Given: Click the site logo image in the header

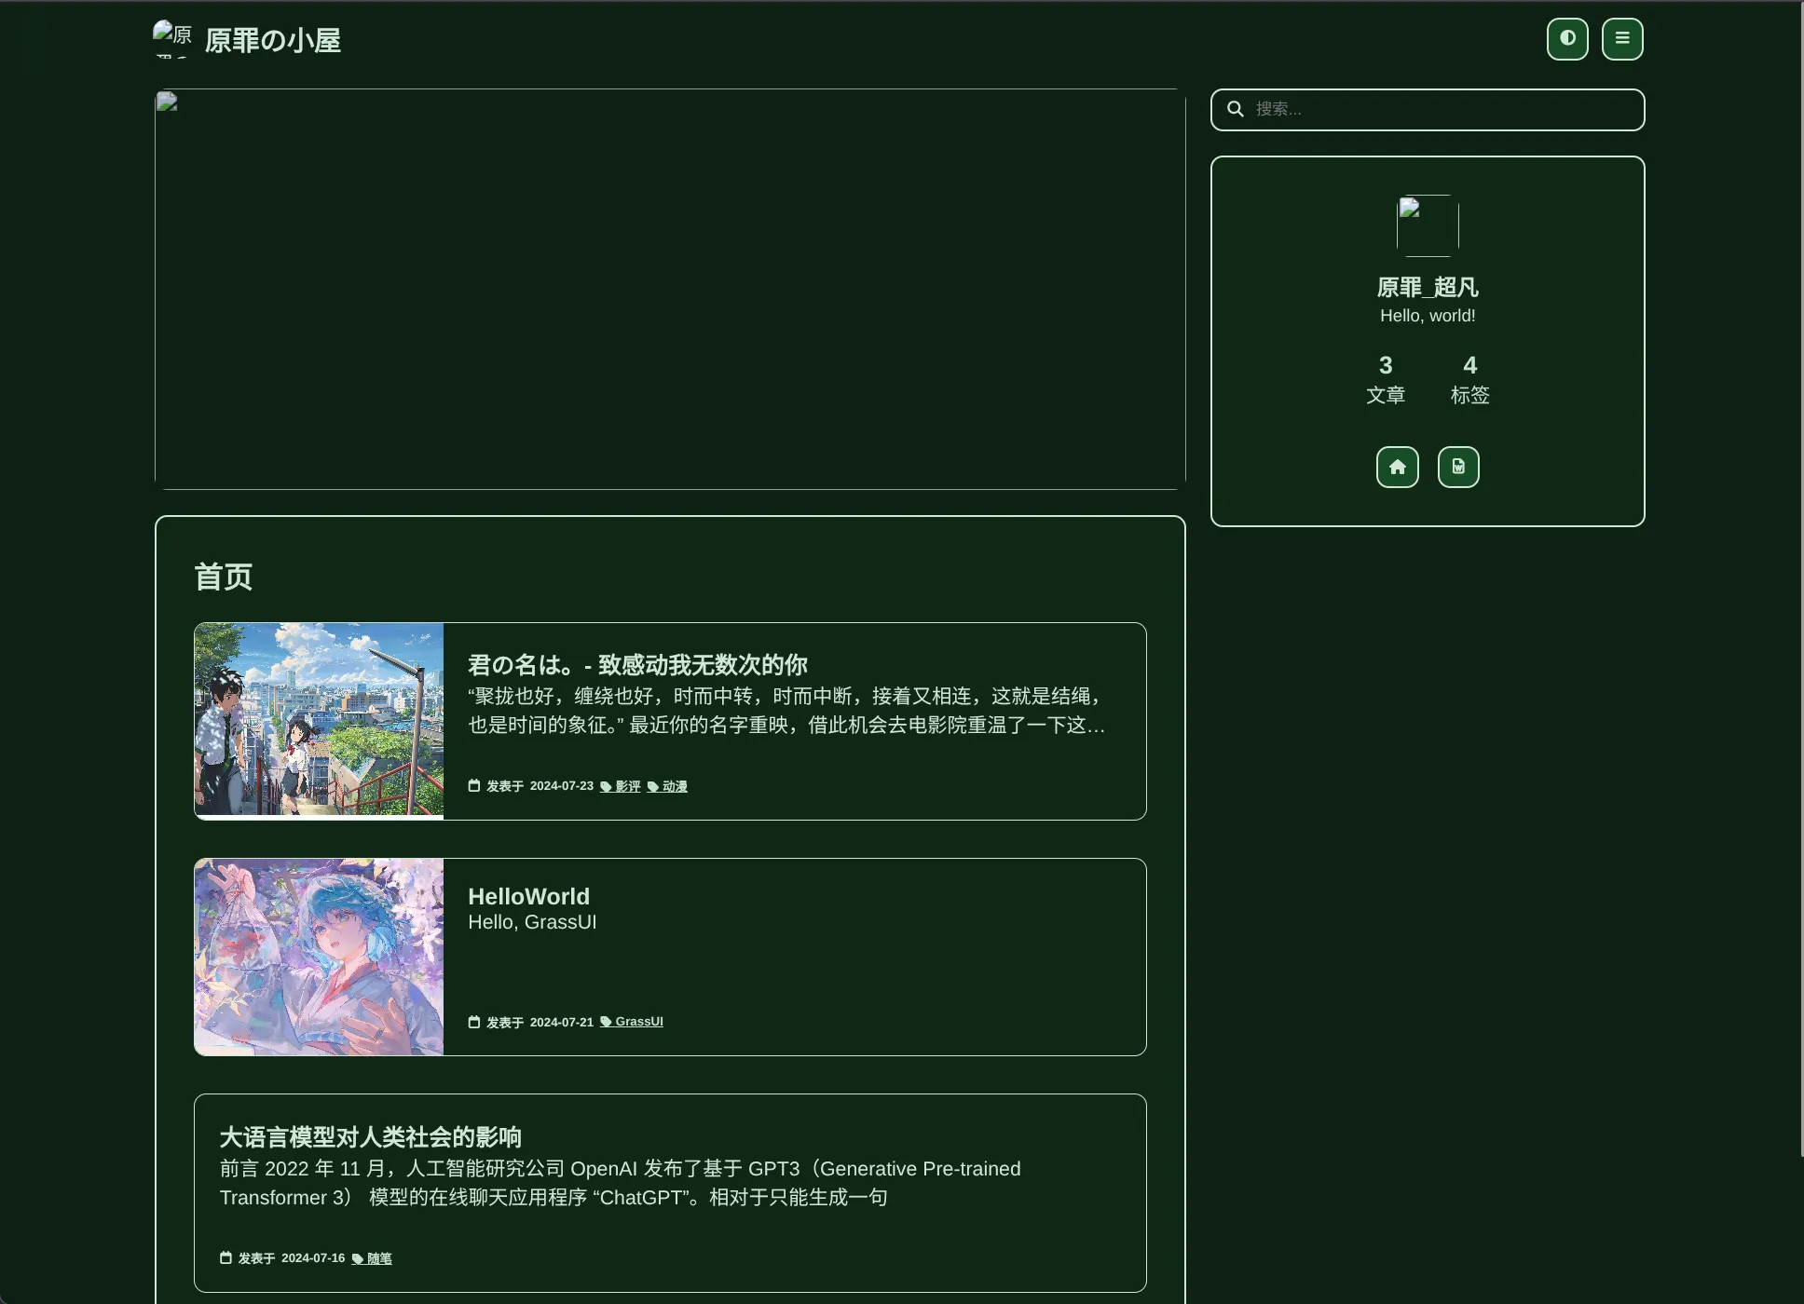Looking at the screenshot, I should click(173, 39).
